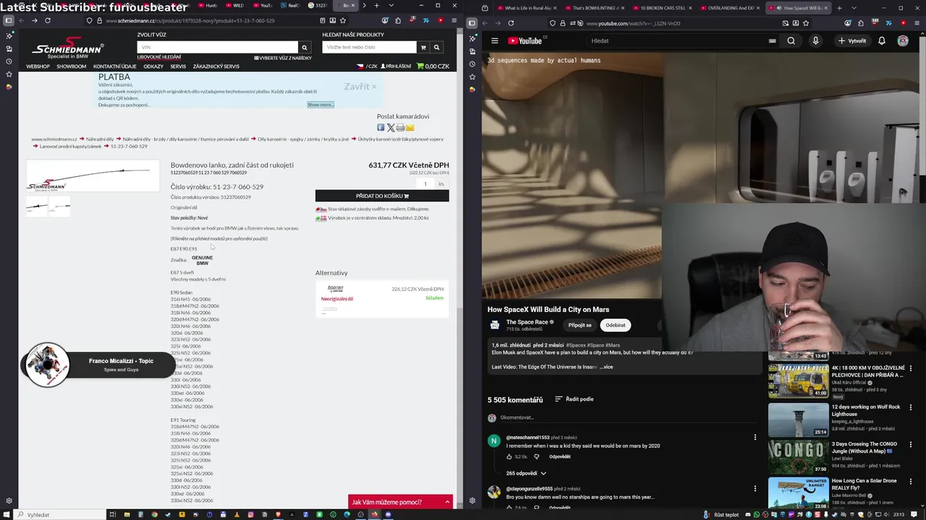Screen dimensions: 926x520
Task: Toggle sidebar button in YouTube browser toolbar
Action: (x=472, y=23)
